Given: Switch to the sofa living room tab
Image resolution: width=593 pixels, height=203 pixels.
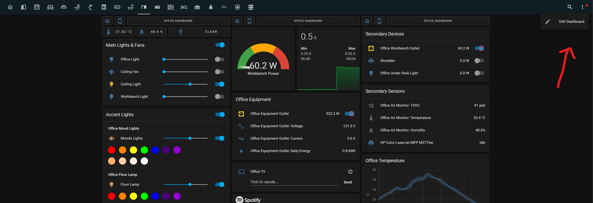Looking at the screenshot, I should (x=50, y=7).
